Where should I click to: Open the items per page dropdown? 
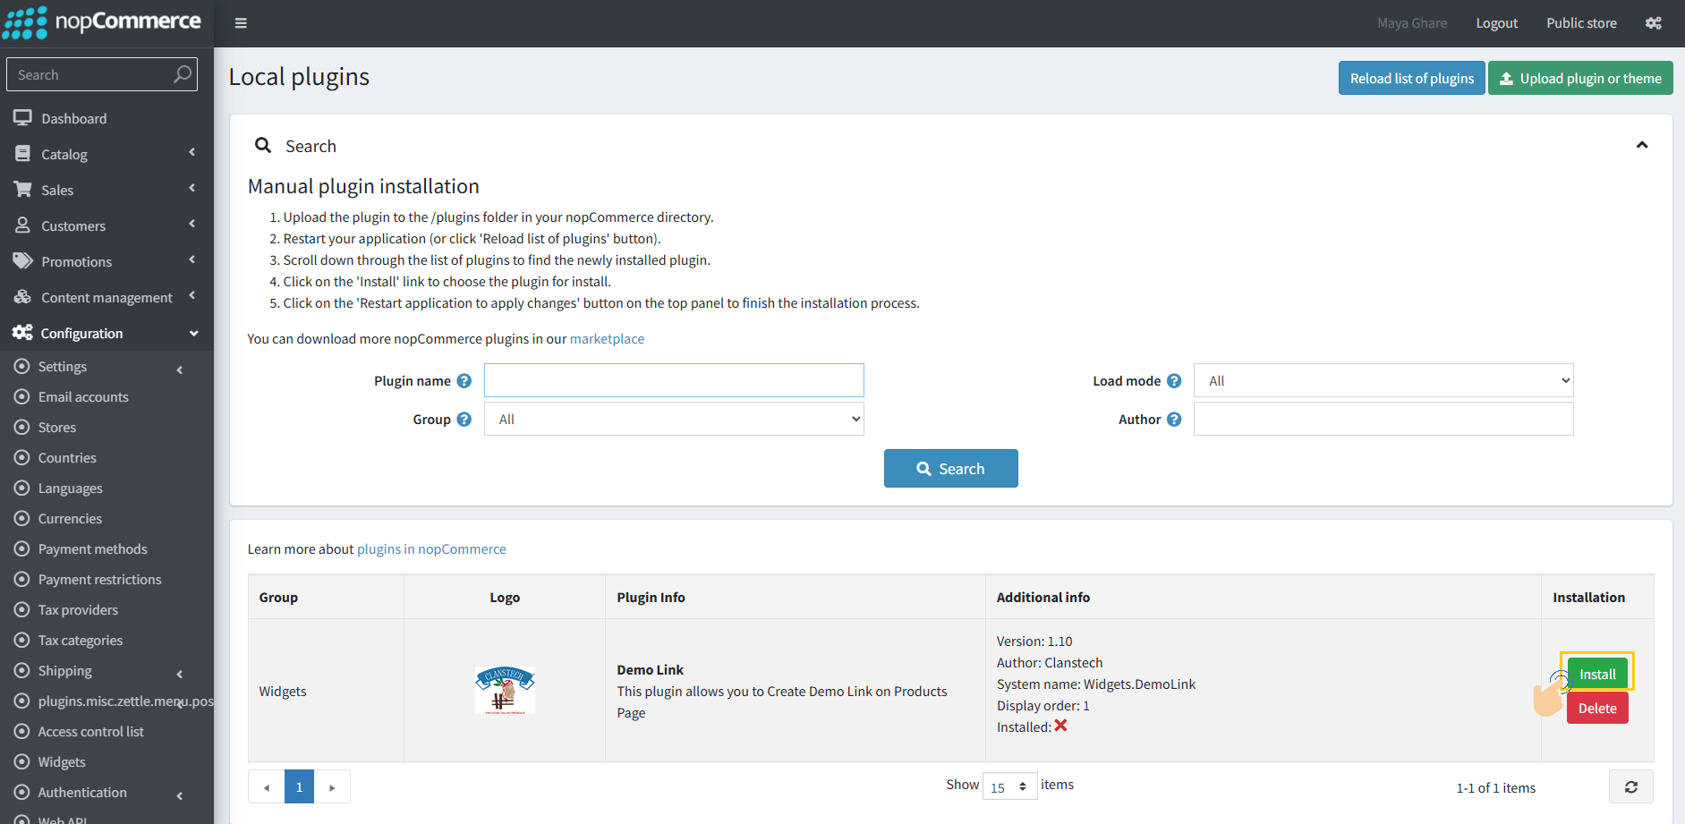[x=1009, y=787]
